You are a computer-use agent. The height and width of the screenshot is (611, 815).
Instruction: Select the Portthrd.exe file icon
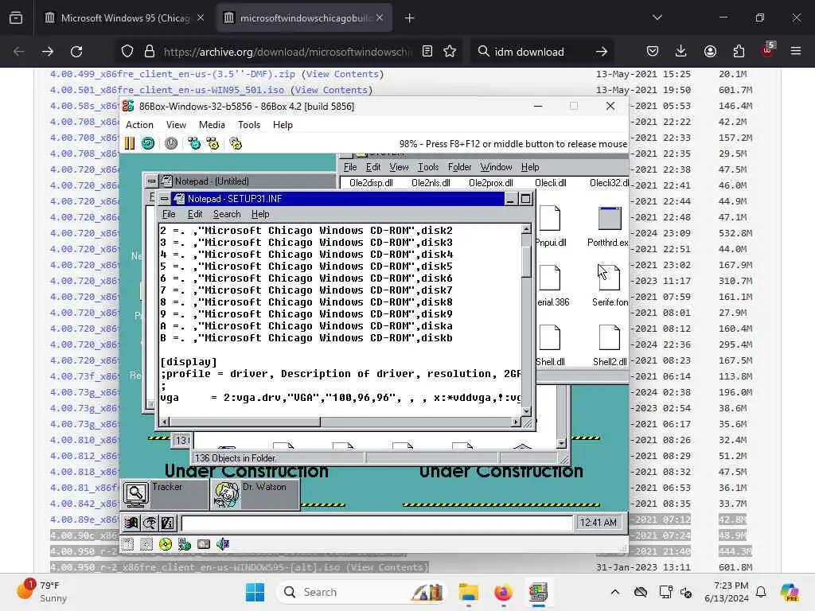click(609, 218)
